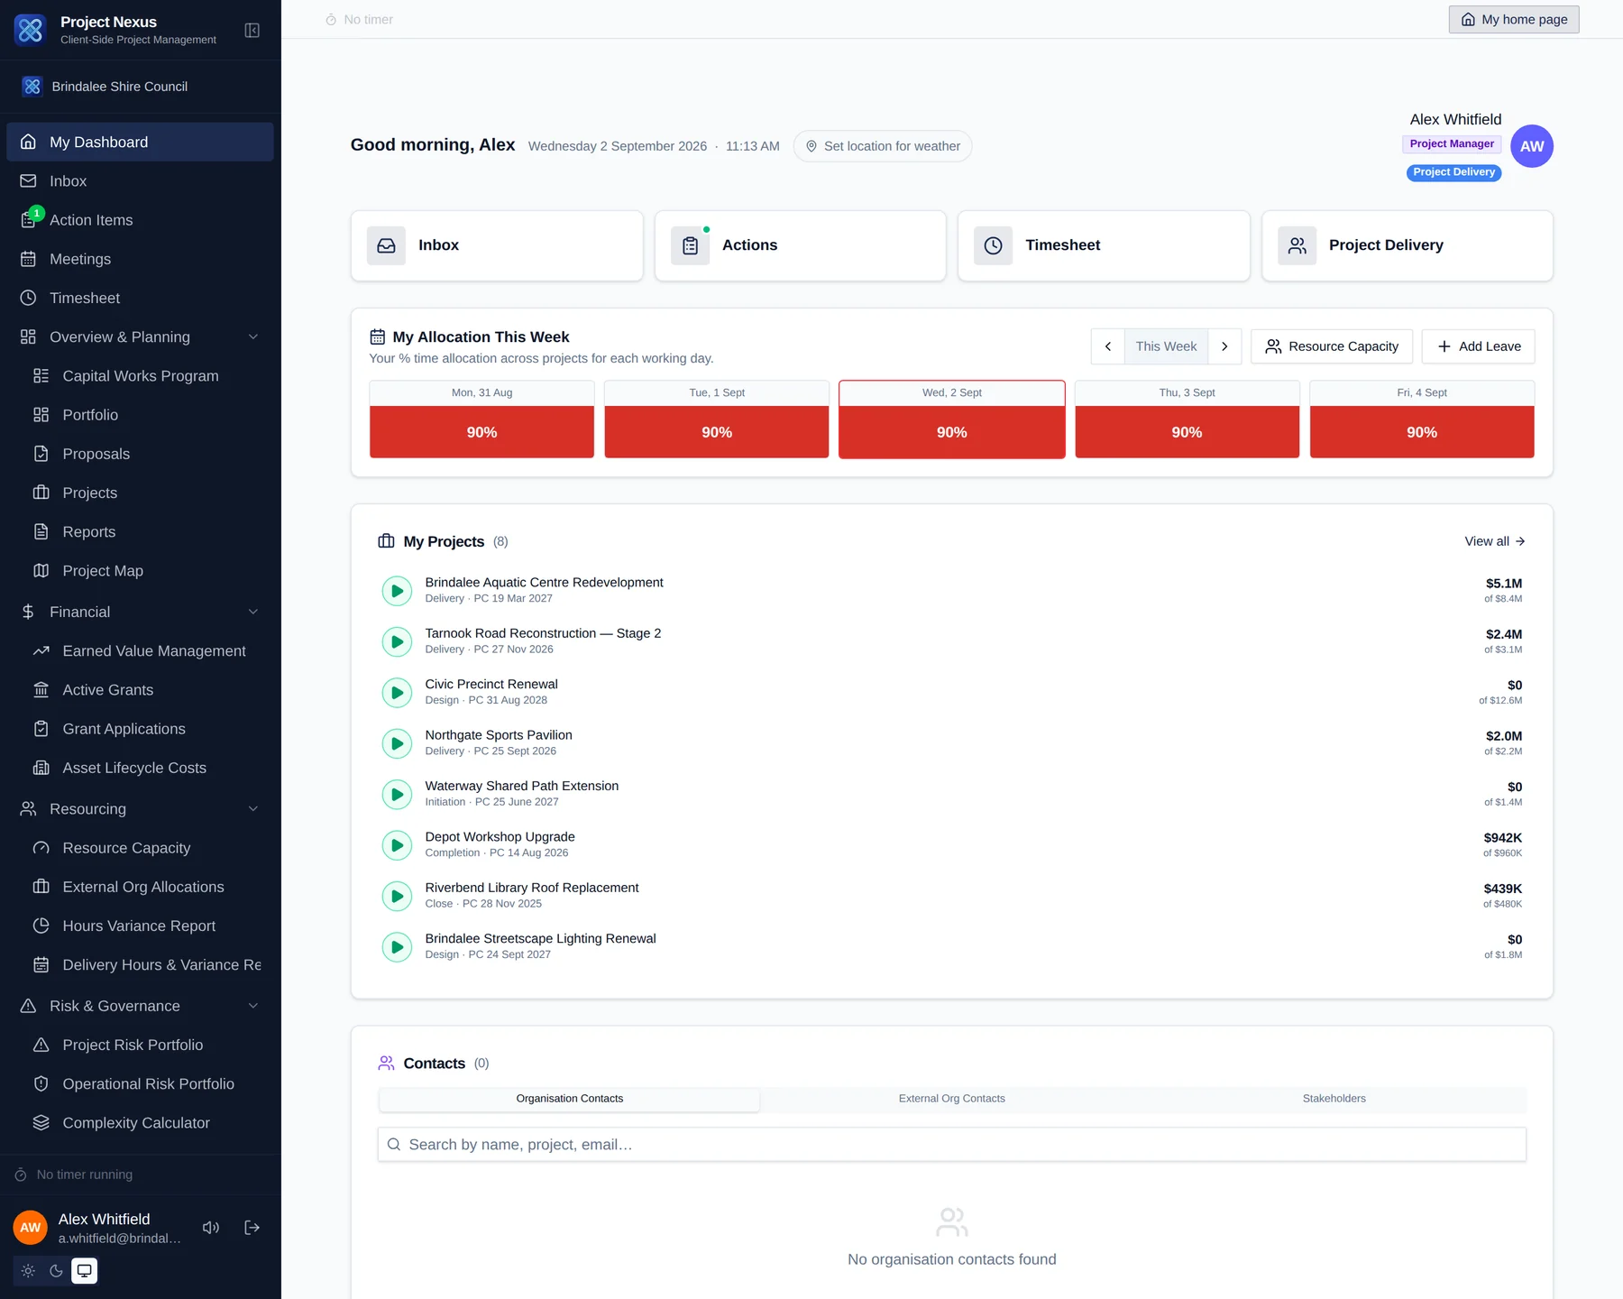
Task: Open the Inbox quick card
Action: (x=497, y=245)
